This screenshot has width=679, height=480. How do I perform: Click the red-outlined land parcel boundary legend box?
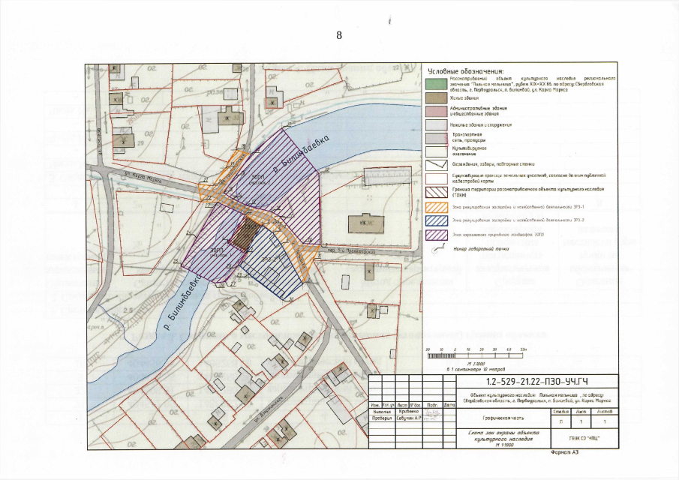[436, 178]
